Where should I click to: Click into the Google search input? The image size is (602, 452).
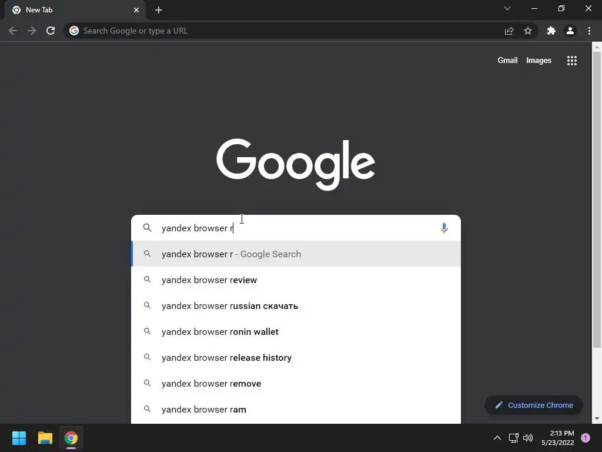click(x=296, y=228)
